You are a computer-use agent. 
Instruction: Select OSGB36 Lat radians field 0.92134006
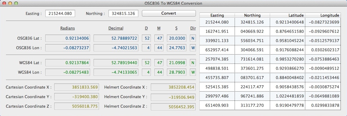(x=67, y=38)
